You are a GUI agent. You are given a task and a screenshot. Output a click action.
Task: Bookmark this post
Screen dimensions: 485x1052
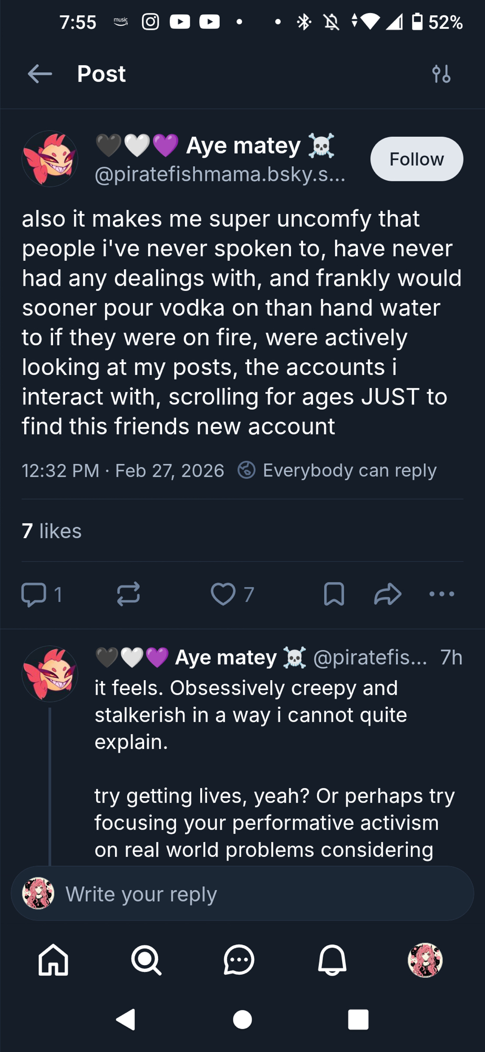click(x=334, y=594)
